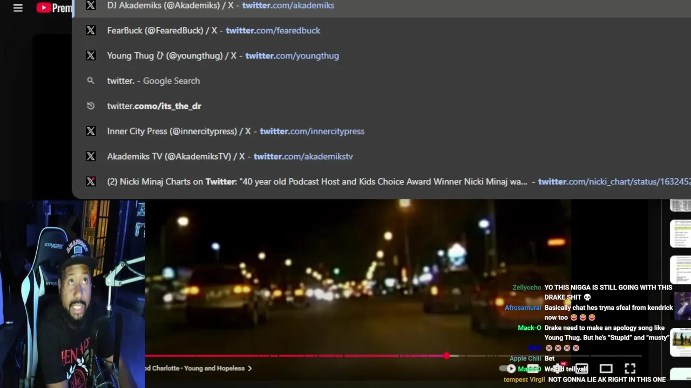Click Apple Chili username in chat

(525, 358)
